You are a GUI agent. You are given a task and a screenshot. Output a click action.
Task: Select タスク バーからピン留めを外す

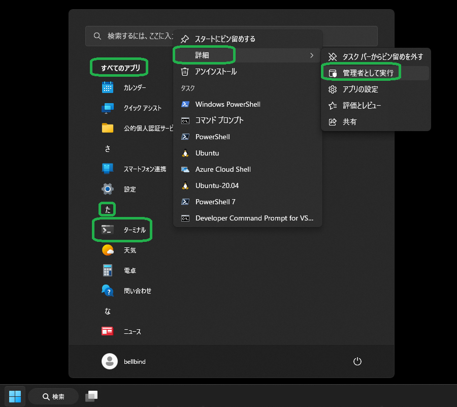click(376, 56)
